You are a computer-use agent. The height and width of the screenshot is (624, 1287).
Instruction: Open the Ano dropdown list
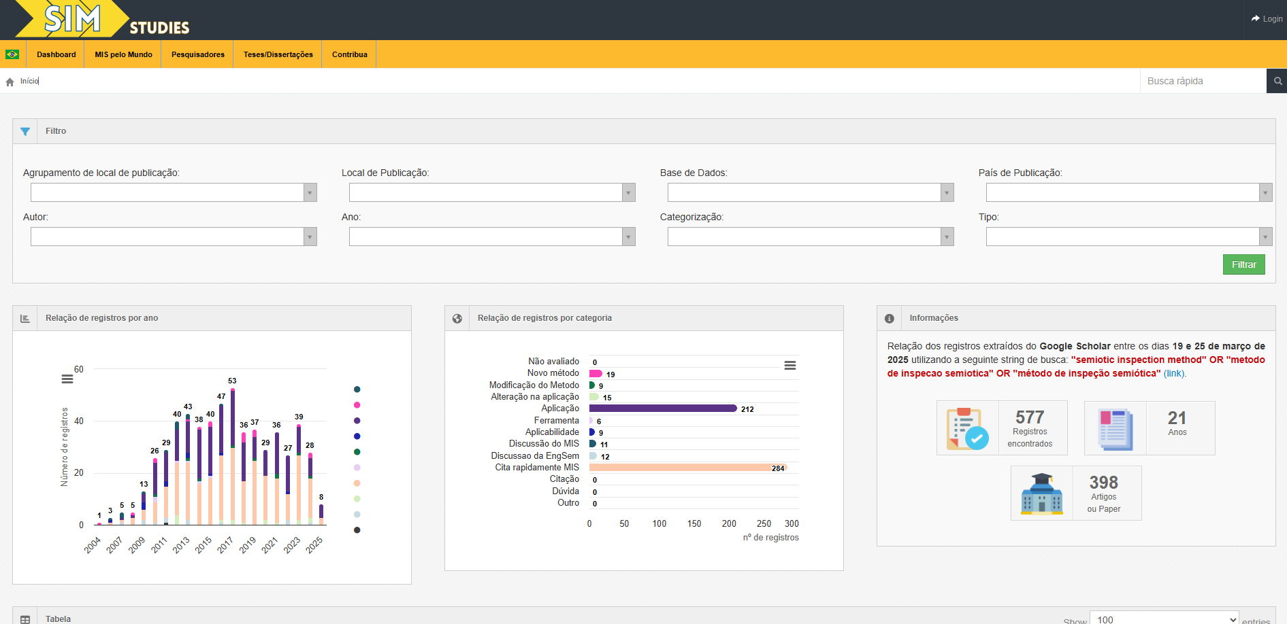pos(628,237)
